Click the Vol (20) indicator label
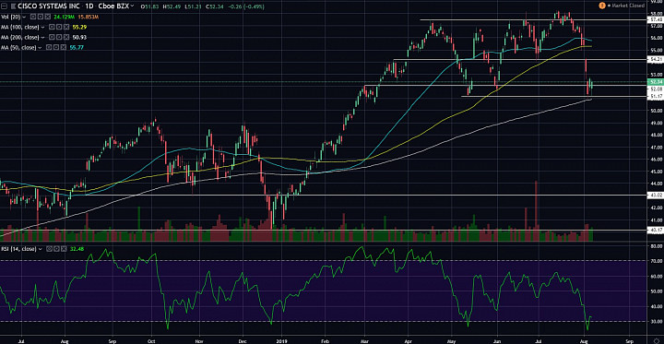This screenshot has width=664, height=344. point(10,17)
